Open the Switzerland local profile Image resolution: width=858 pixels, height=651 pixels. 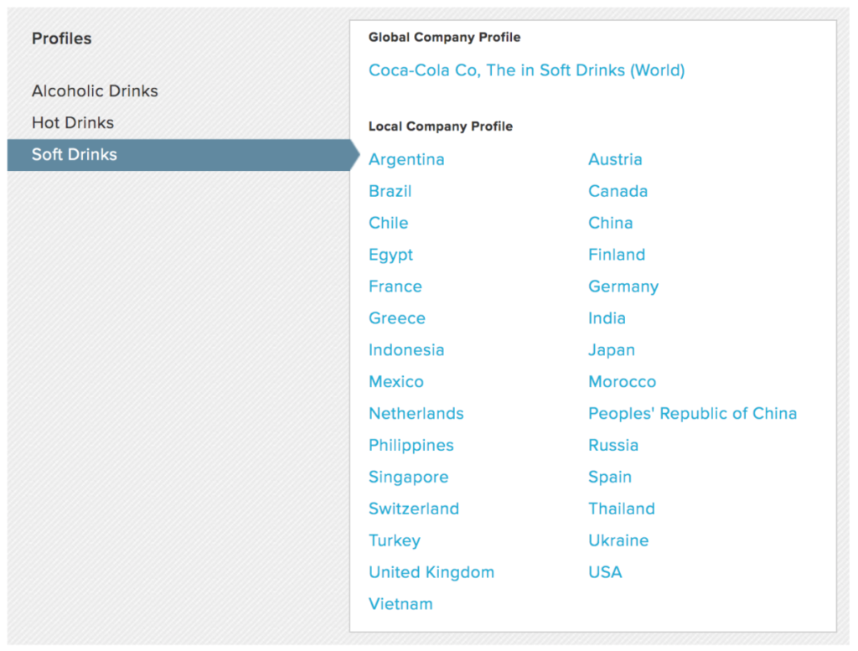coord(414,509)
